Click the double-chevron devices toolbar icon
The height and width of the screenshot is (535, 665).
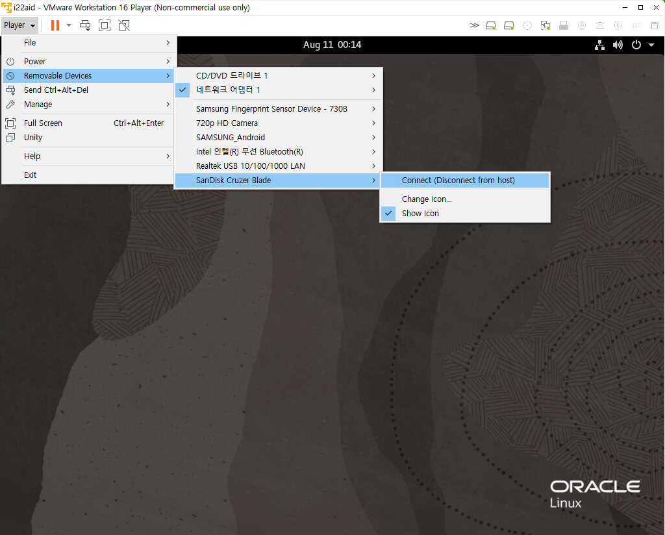(x=475, y=25)
